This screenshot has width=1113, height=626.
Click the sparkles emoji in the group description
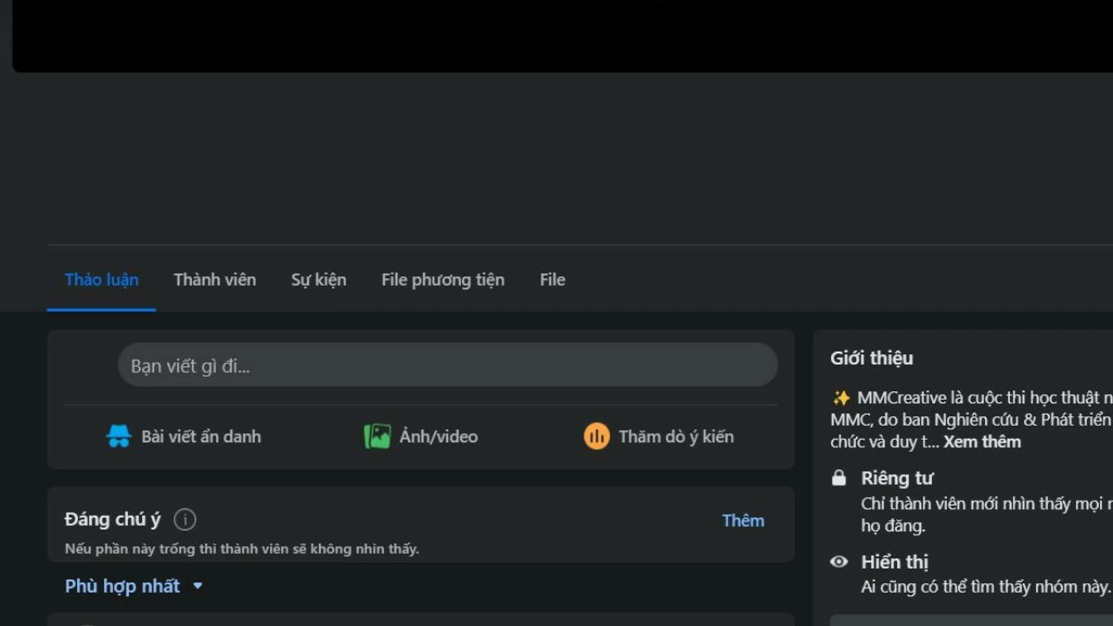pos(841,398)
